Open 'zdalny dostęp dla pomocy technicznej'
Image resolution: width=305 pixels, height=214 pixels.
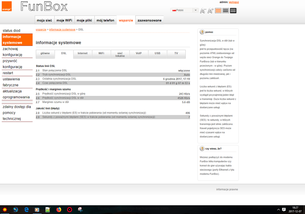tap(17, 113)
